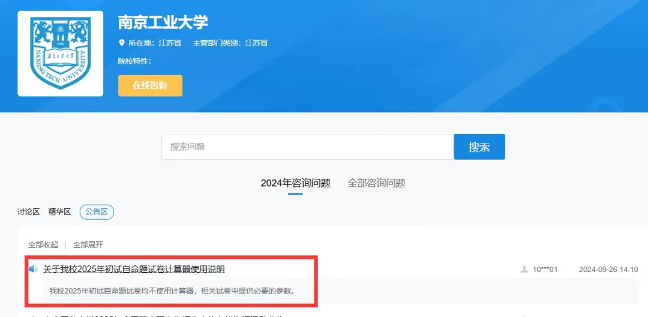
Task: Select the 讨论区 discussion section
Action: [29, 212]
